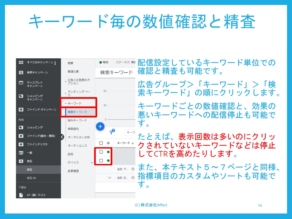Check the second keyword row checkbox
Screen dimensions: 292x219
coord(101,160)
